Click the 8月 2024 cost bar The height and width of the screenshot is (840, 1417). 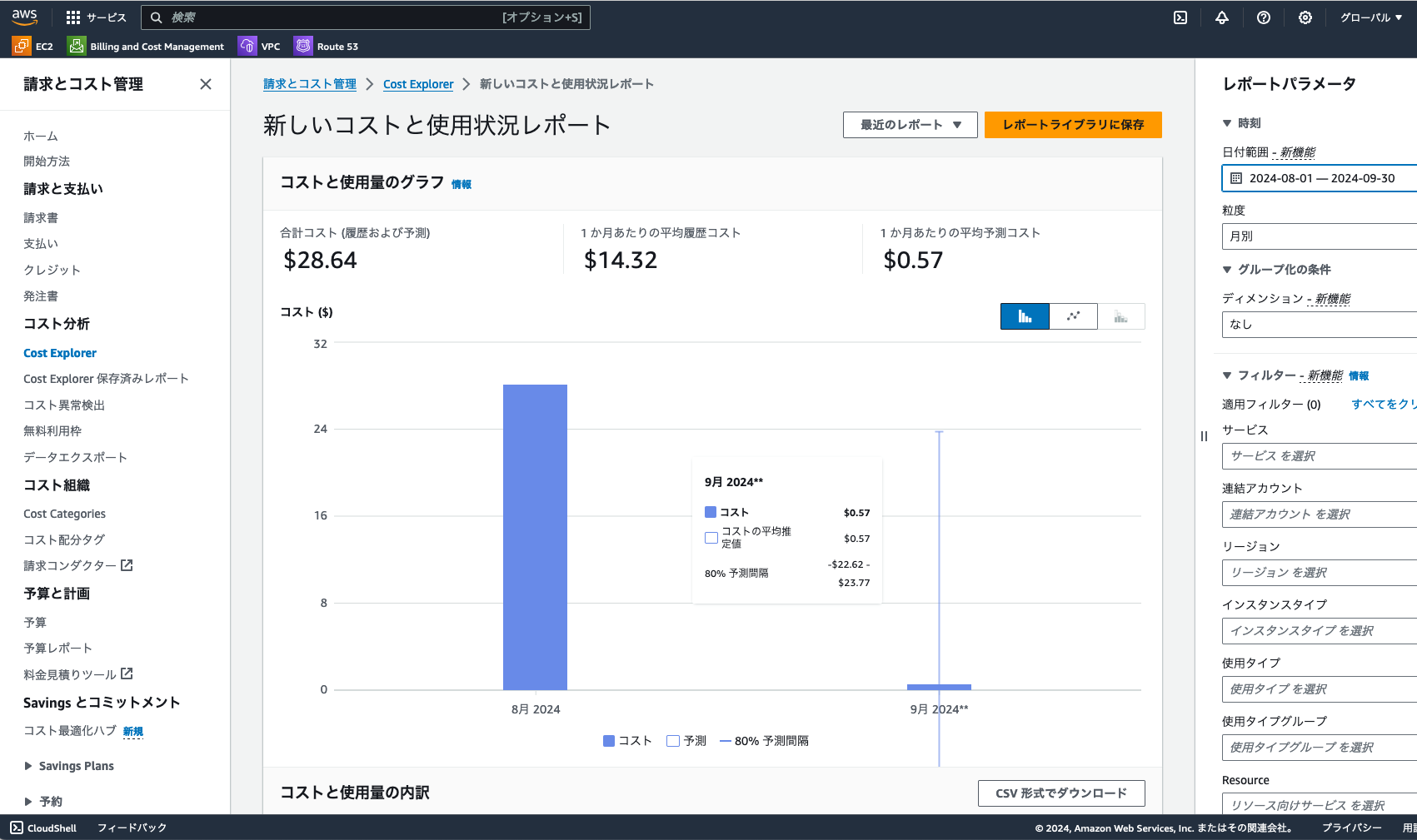[535, 537]
